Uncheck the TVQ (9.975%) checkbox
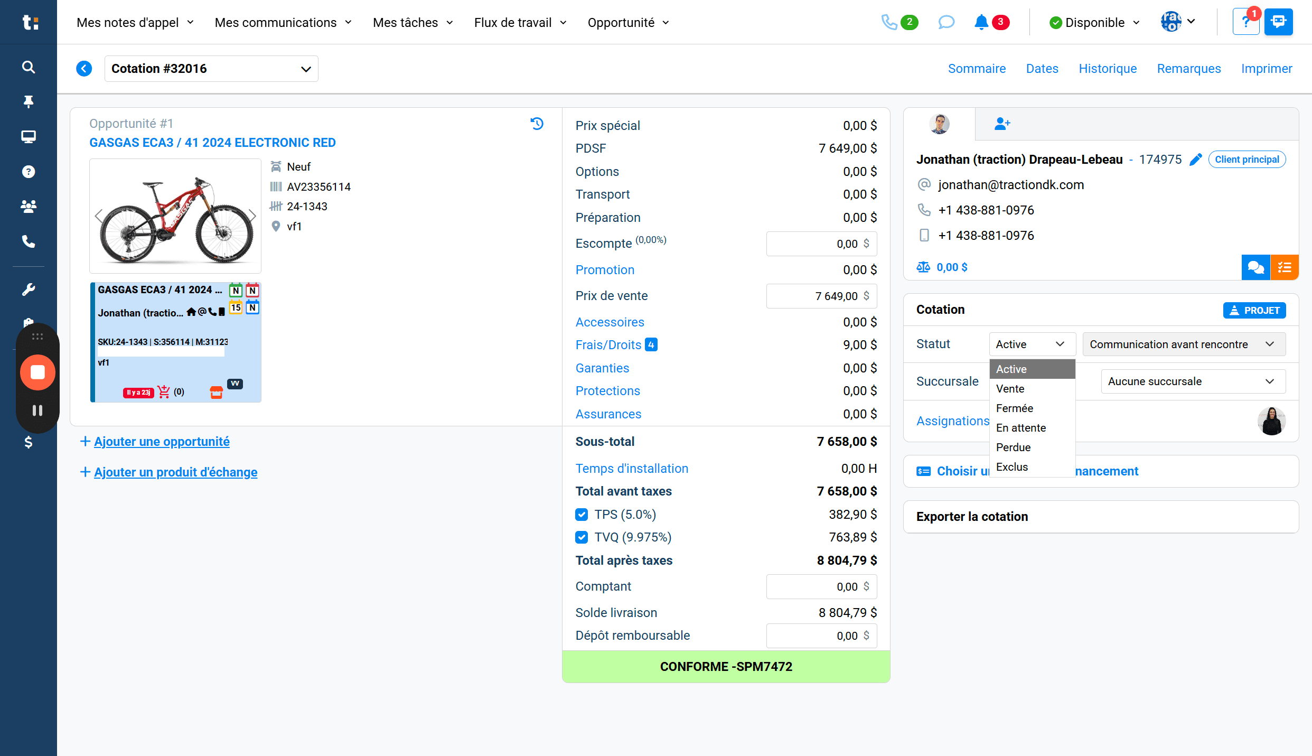Image resolution: width=1312 pixels, height=756 pixels. (x=582, y=537)
